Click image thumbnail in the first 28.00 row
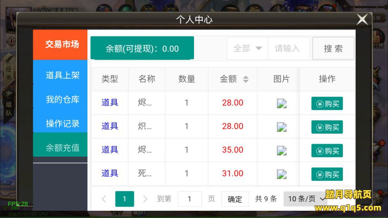 point(282,103)
